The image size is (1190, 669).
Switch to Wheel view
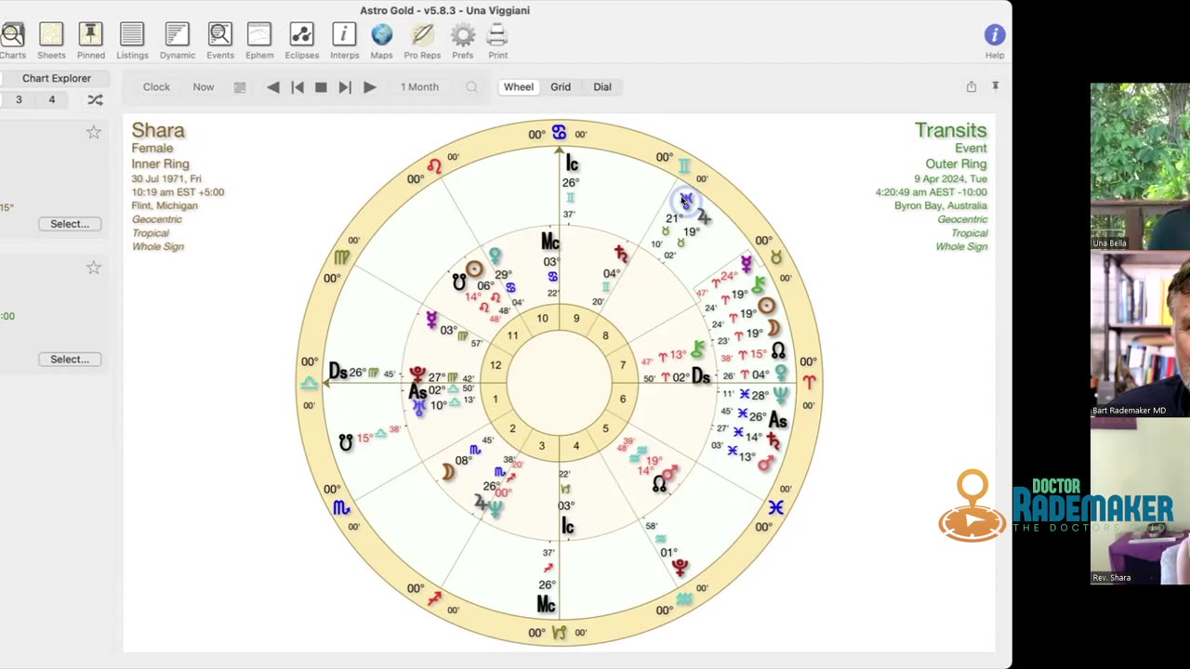(x=519, y=87)
